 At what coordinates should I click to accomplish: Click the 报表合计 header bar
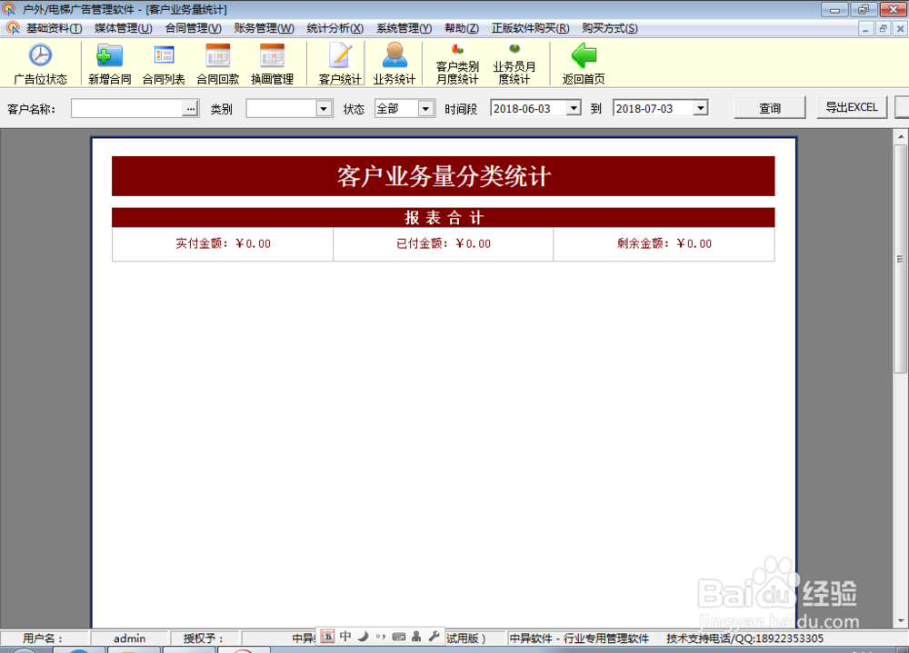pyautogui.click(x=444, y=217)
